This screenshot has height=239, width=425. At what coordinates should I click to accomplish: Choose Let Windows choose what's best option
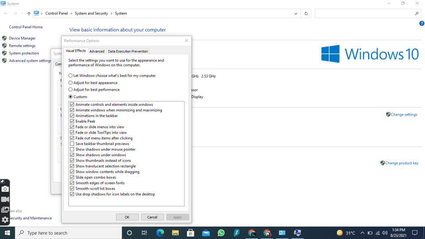tap(70, 76)
